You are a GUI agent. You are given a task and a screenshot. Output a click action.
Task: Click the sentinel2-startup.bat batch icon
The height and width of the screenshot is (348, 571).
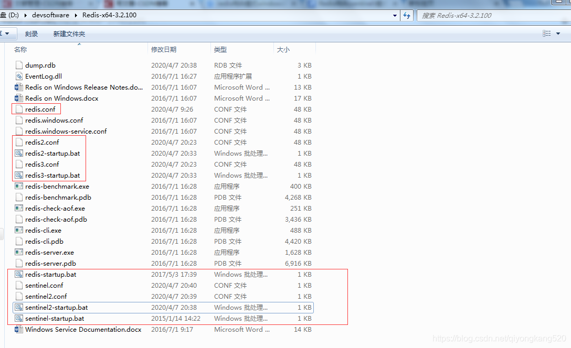pyautogui.click(x=18, y=307)
